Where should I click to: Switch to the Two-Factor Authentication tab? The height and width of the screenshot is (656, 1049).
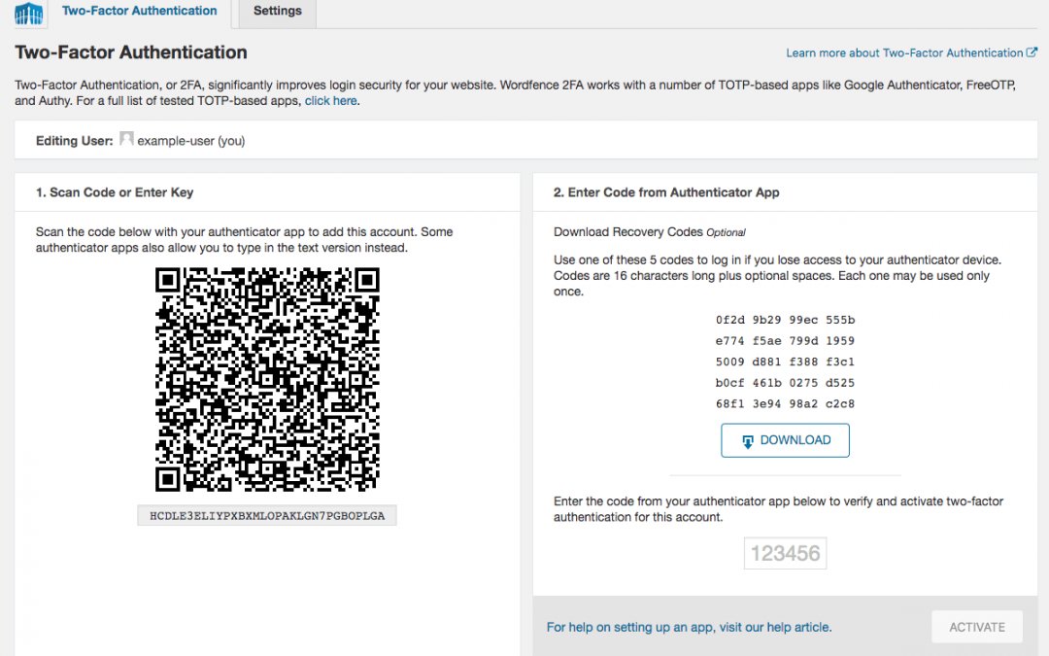click(x=139, y=11)
